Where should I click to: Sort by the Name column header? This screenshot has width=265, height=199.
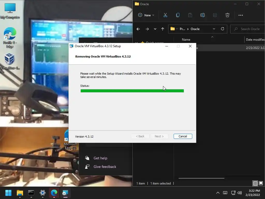coord(186,40)
